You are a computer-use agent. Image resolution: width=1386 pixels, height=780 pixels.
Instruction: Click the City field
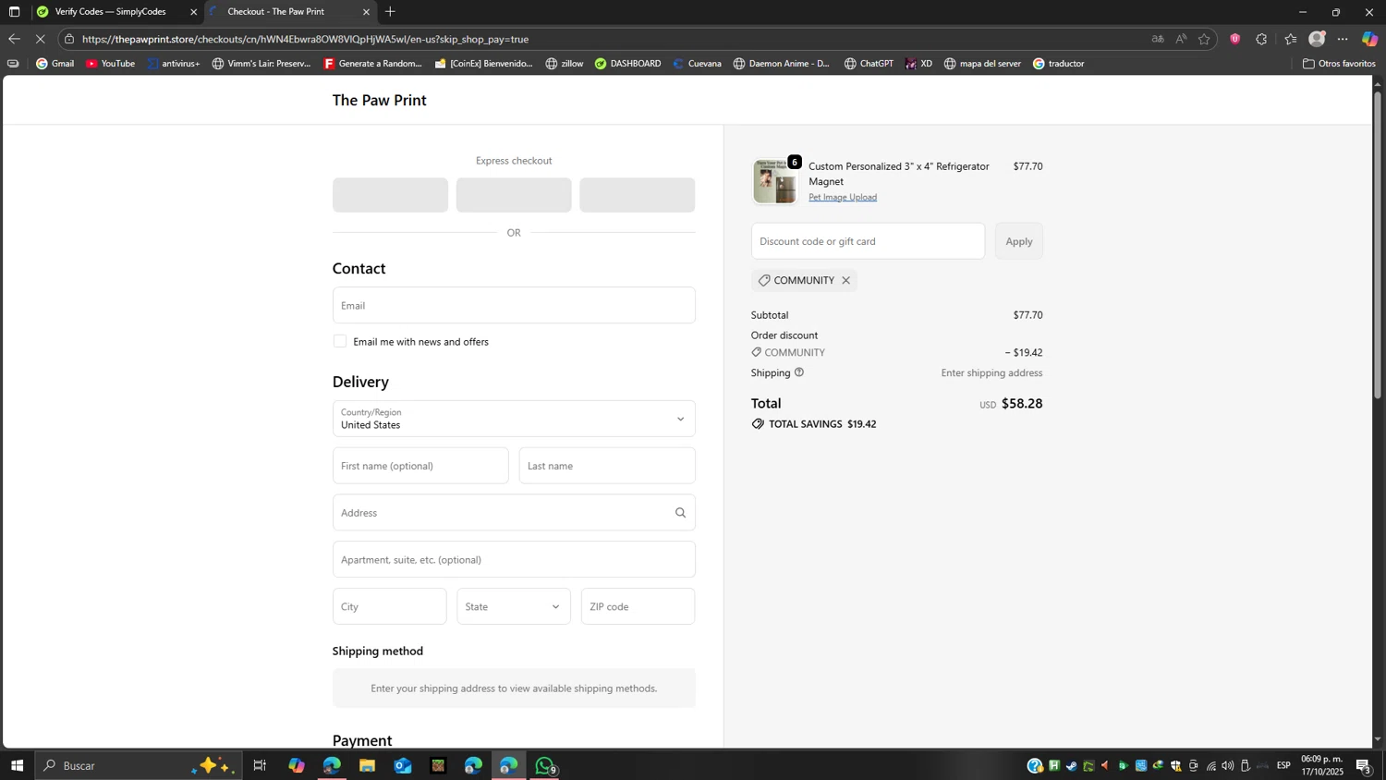[389, 606]
